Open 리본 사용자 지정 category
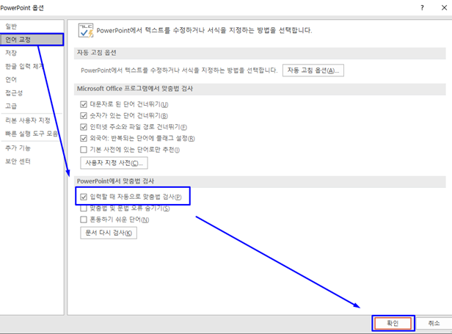The height and width of the screenshot is (334, 452). click(28, 120)
